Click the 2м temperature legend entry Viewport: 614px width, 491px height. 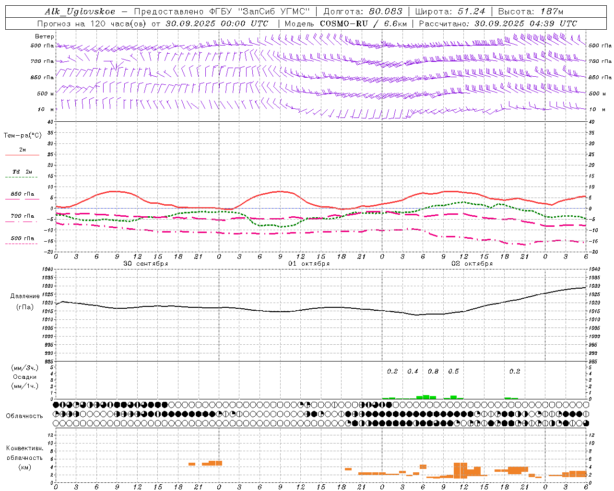23,150
